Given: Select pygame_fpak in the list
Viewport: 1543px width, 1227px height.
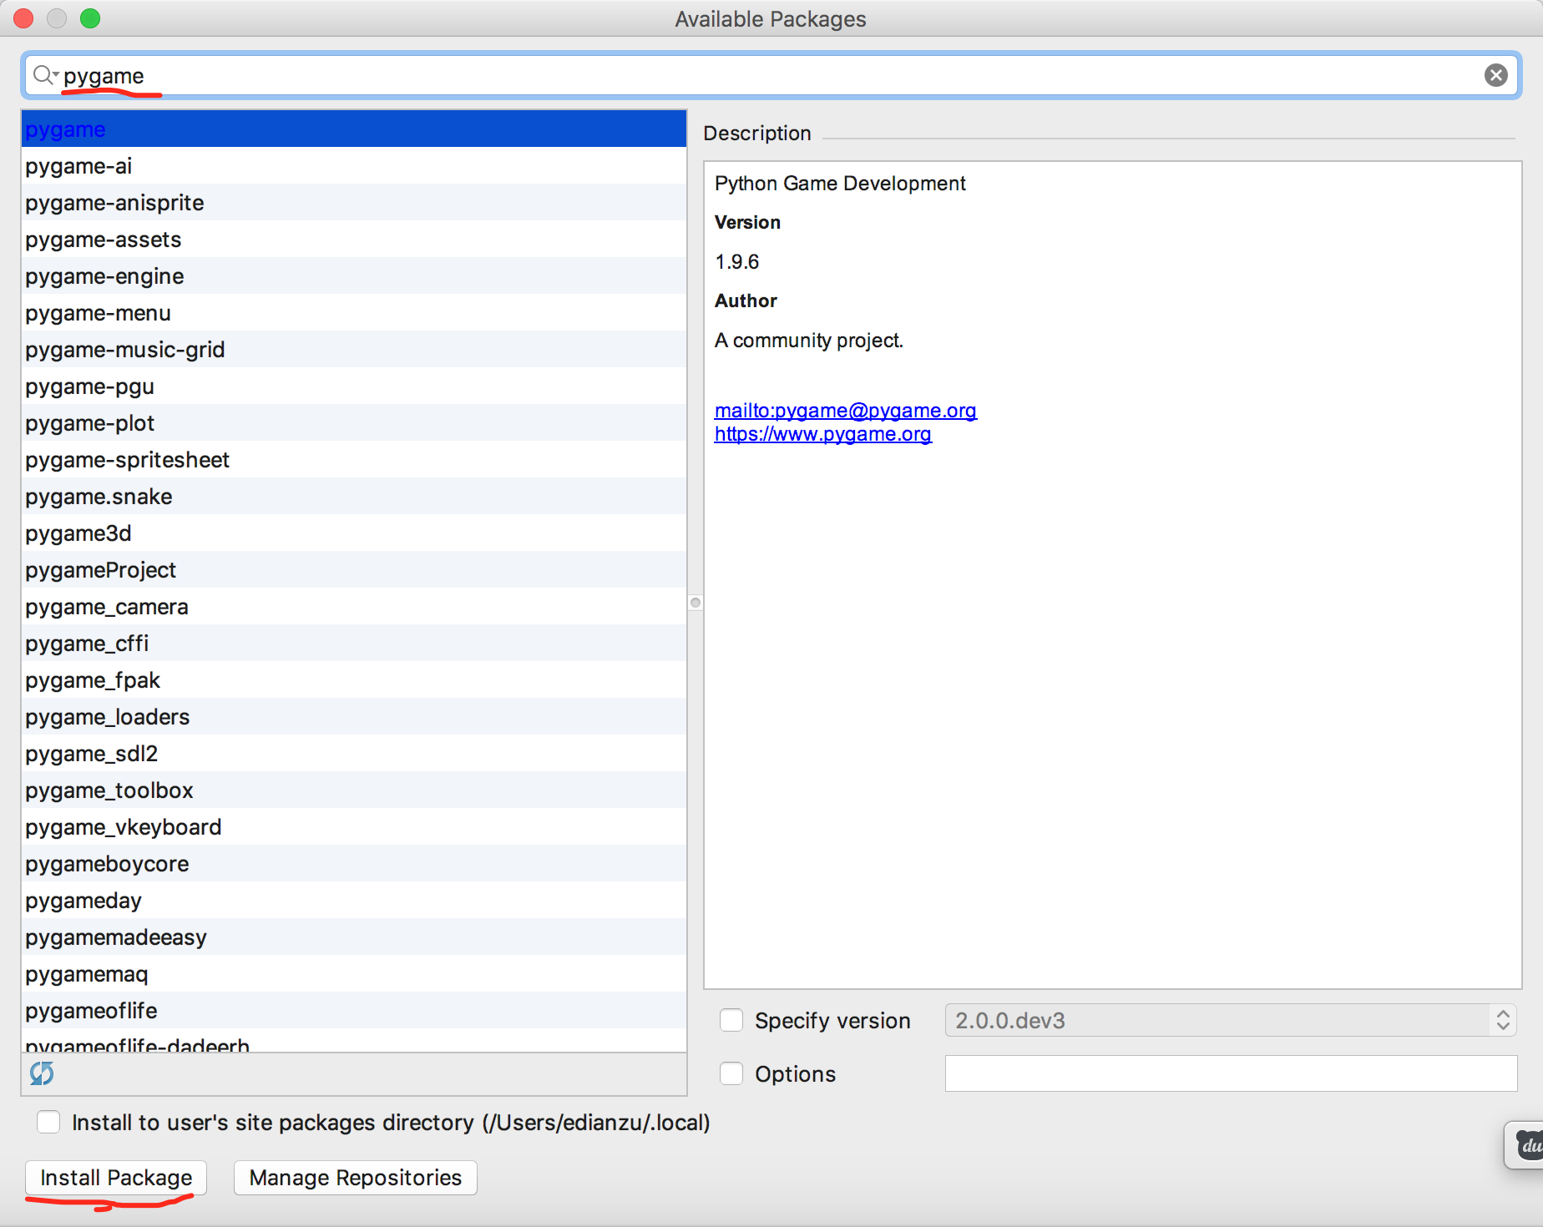Looking at the screenshot, I should pos(354,680).
